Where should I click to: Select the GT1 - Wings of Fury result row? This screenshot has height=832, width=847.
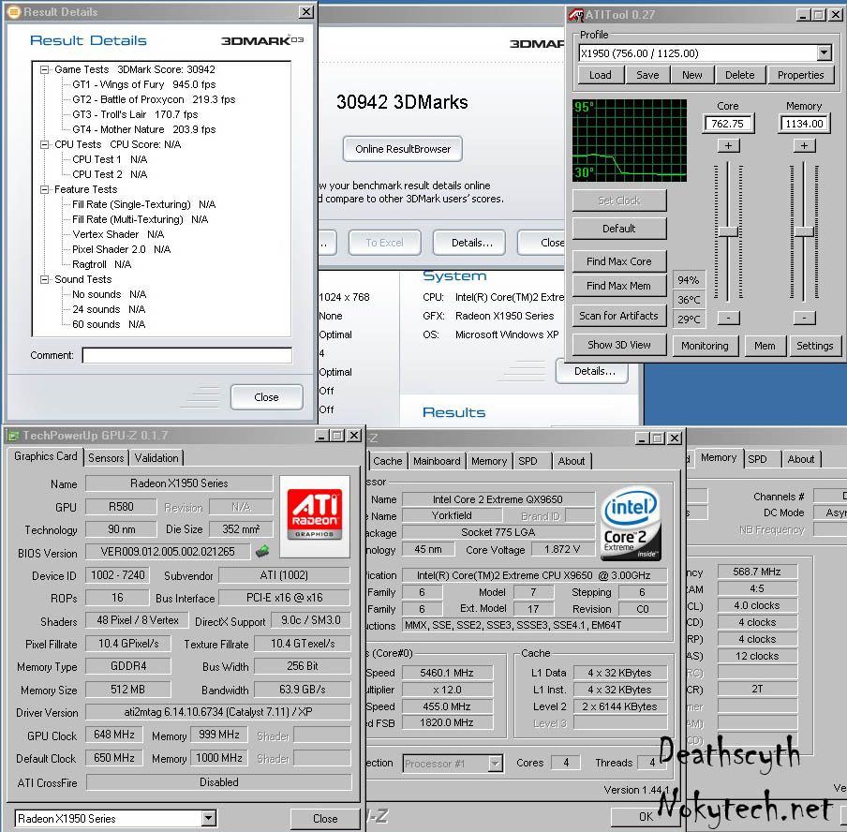143,85
